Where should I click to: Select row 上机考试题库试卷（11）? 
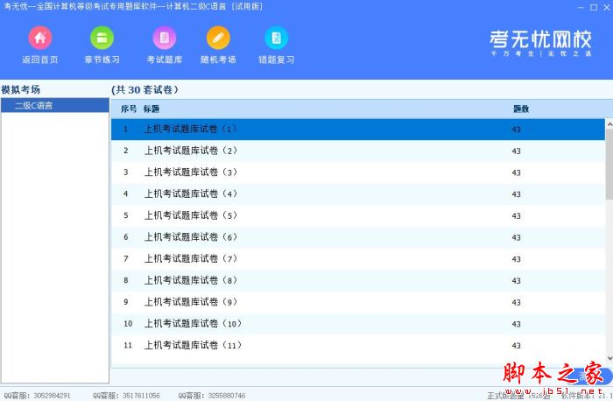[358, 346]
